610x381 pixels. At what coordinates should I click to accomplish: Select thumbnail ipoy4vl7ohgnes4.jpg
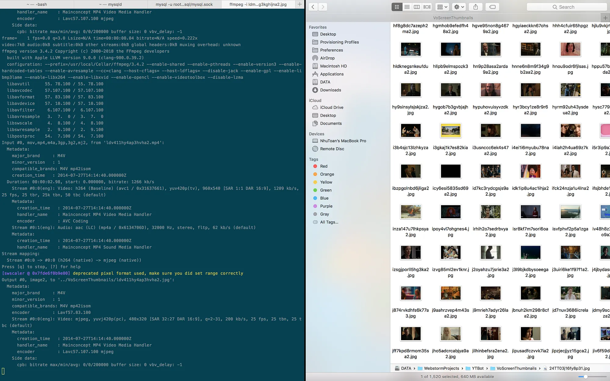pos(450,212)
